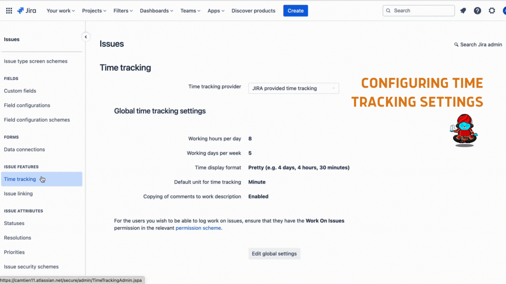Open the permission scheme link
The image size is (506, 284).
point(198,228)
